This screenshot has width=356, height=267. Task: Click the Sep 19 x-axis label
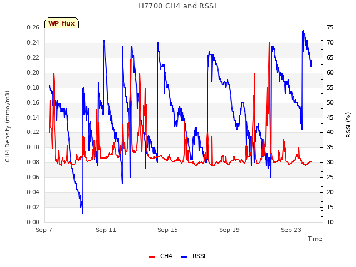pyautogui.click(x=229, y=230)
